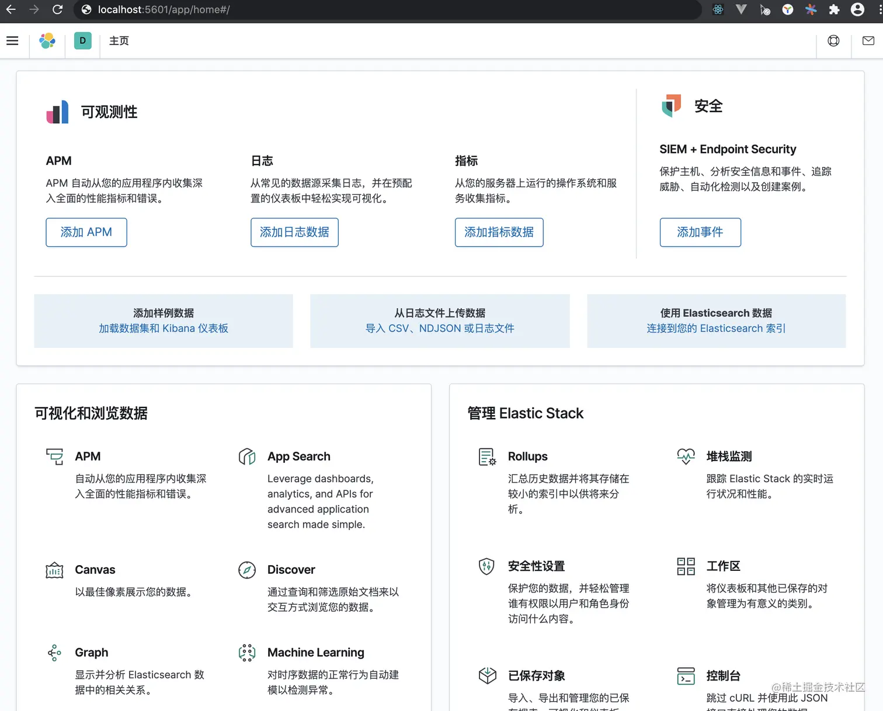Click the 使用 Elasticsearch 数据 card title
Screen dimensions: 883x711
point(716,313)
